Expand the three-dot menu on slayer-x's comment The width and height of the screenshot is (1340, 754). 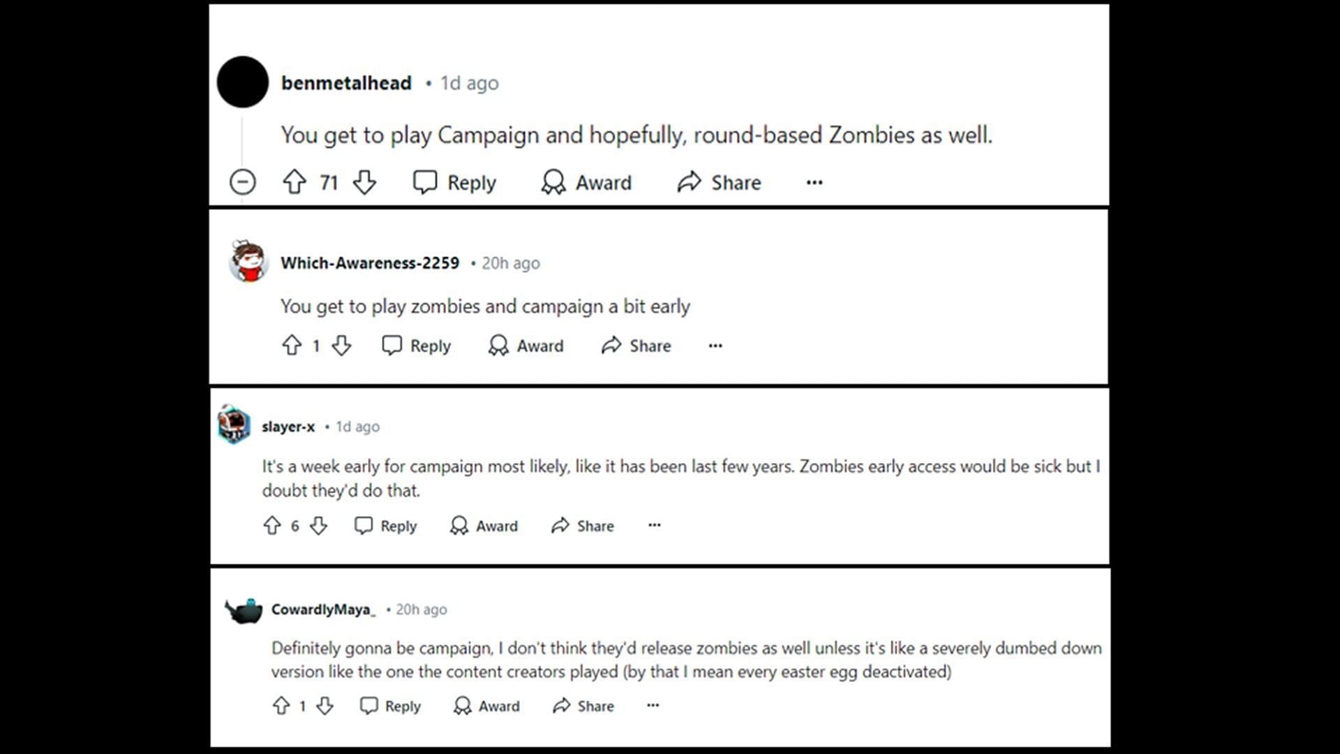655,525
